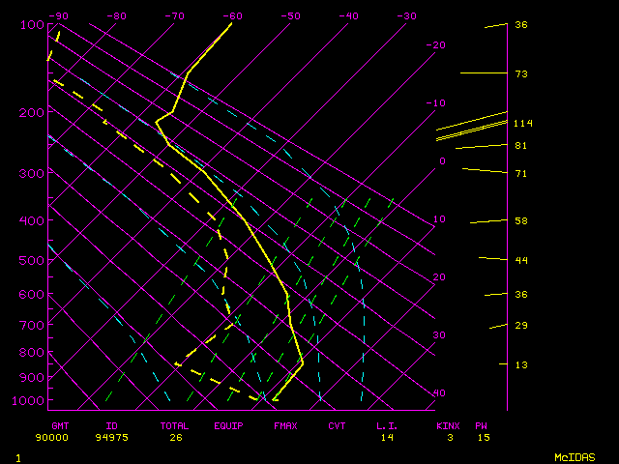Image resolution: width=619 pixels, height=464 pixels.
Task: Click the KINX index header
Action: click(448, 425)
